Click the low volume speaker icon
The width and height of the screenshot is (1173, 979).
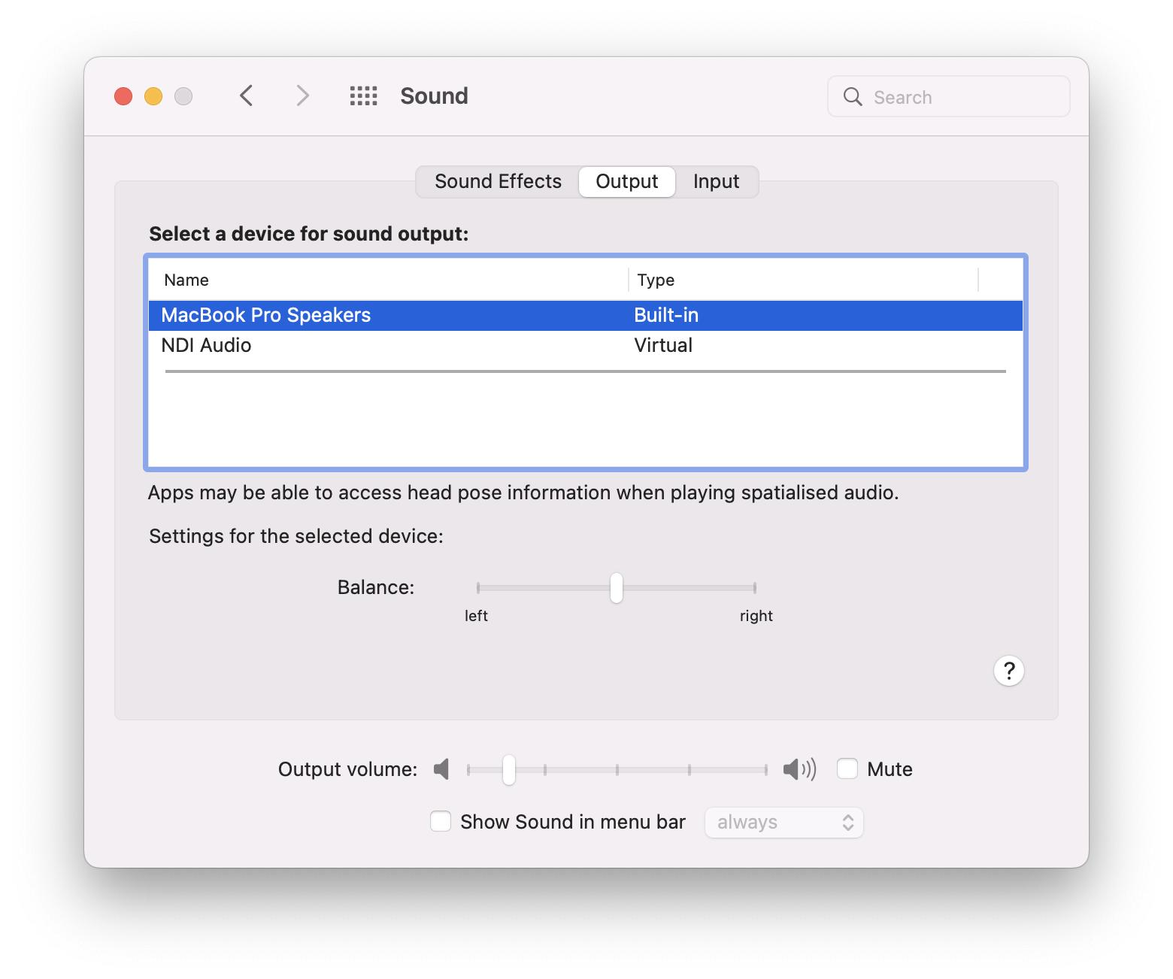point(442,769)
